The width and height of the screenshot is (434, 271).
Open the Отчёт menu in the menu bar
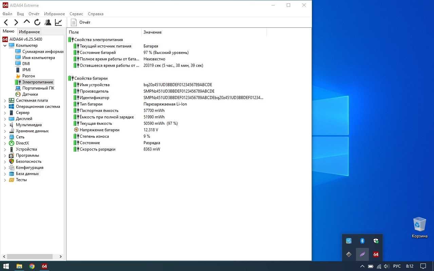34,14
